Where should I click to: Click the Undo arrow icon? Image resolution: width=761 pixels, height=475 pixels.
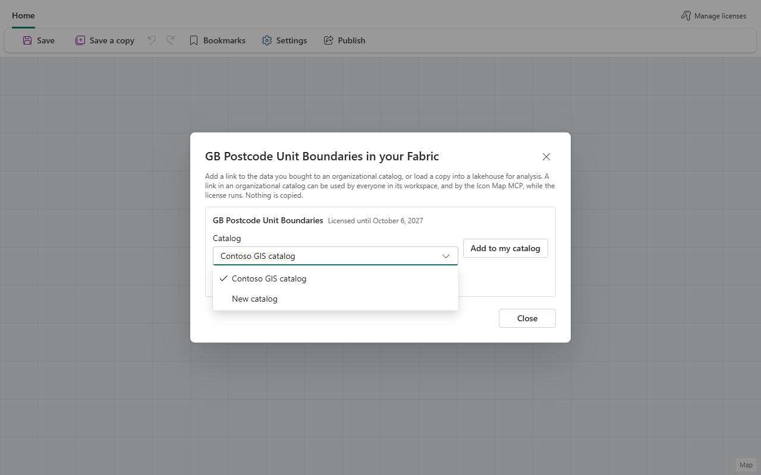[152, 40]
